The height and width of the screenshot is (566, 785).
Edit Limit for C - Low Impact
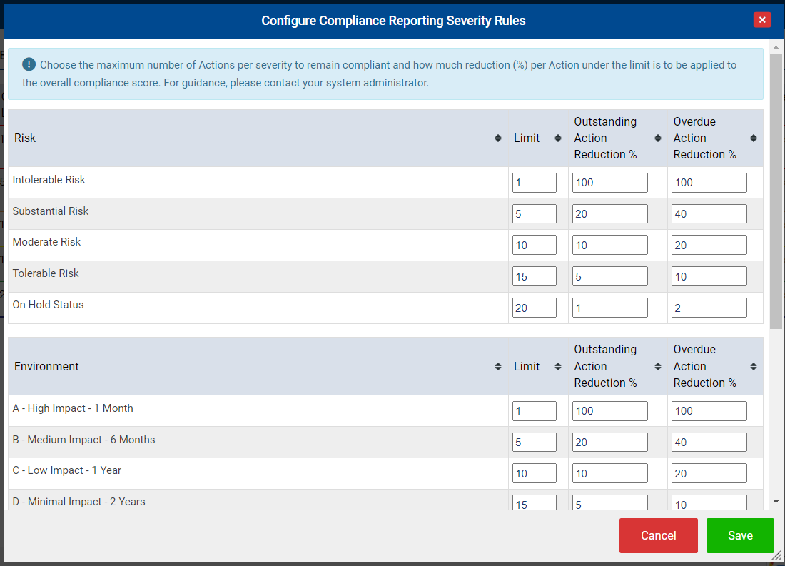(535, 473)
